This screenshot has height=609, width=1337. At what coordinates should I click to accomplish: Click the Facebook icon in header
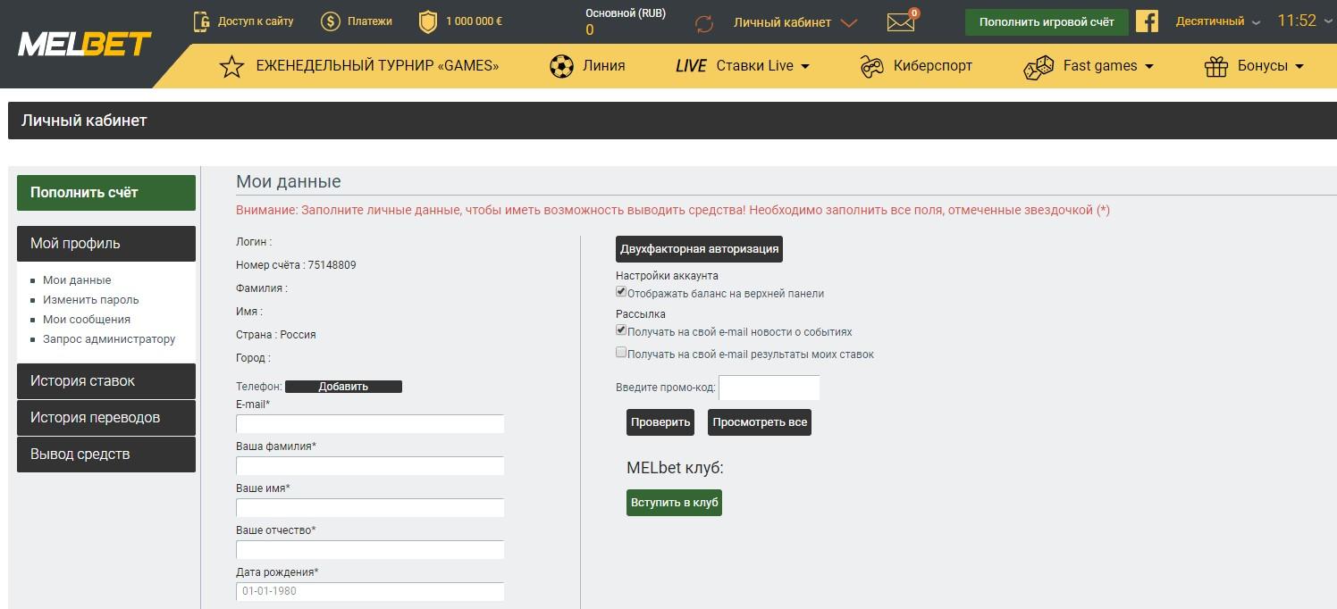tap(1147, 21)
